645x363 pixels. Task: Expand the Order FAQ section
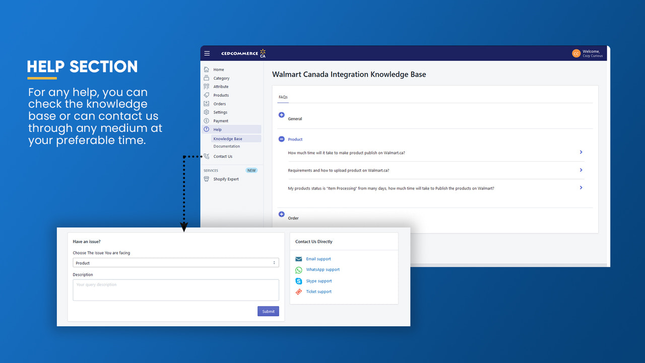[281, 214]
